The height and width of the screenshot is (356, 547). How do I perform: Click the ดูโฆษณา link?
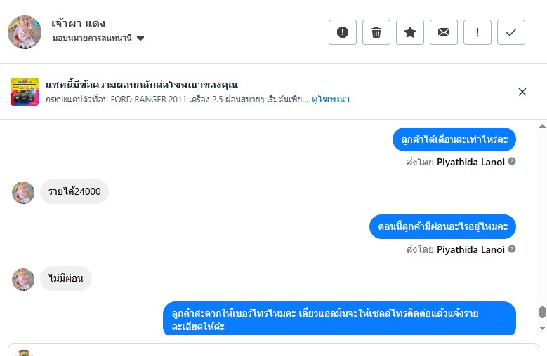pos(331,100)
